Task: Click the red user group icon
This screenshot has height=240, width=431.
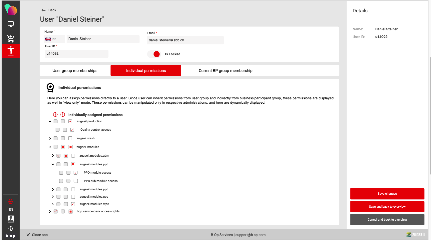Action: (11, 201)
